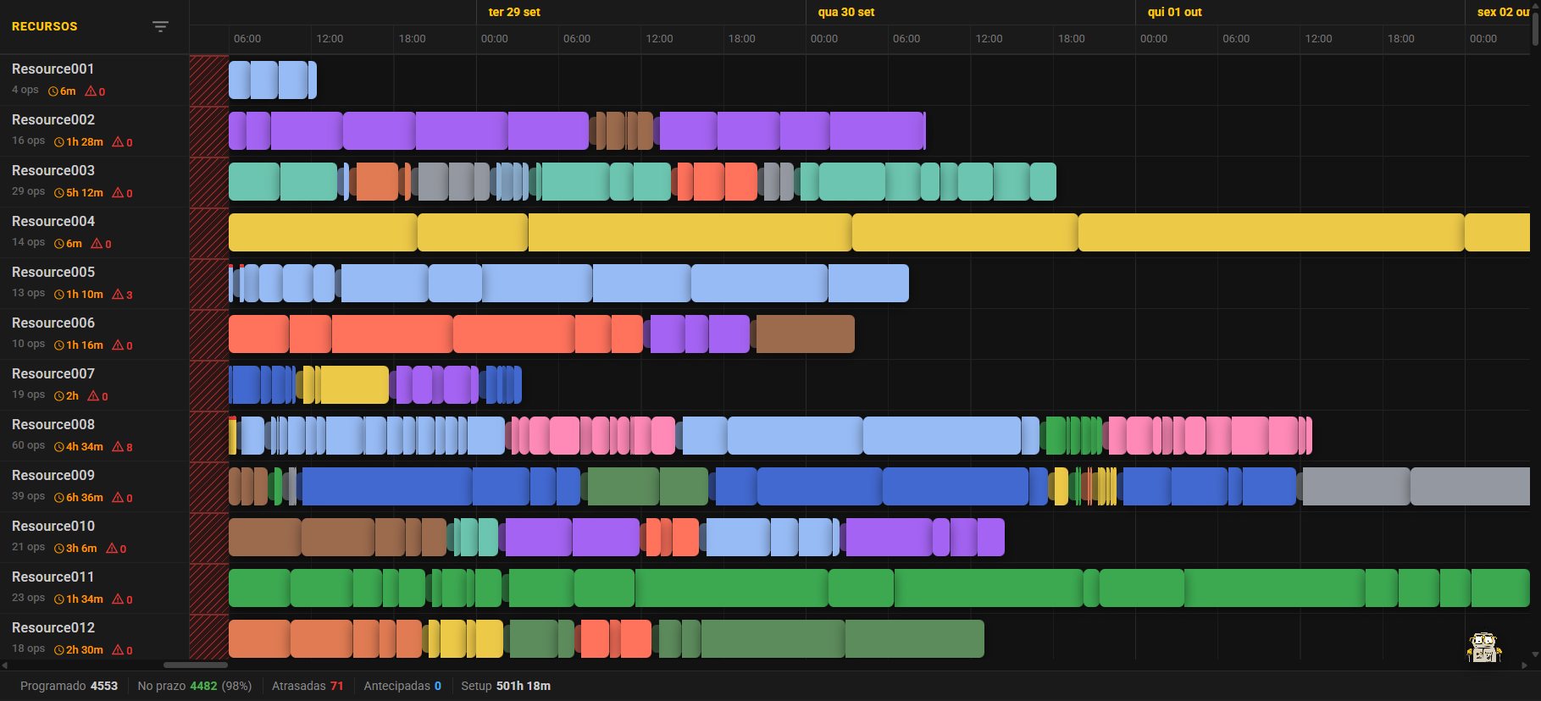Click the yellow bar on Resource007
The width and height of the screenshot is (1541, 701).
coord(354,385)
